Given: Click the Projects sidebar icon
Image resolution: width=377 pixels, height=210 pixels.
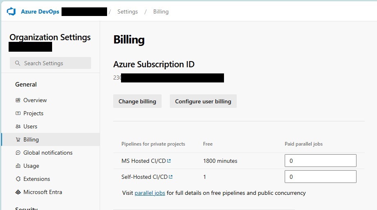Looking at the screenshot, I should pyautogui.click(x=18, y=113).
